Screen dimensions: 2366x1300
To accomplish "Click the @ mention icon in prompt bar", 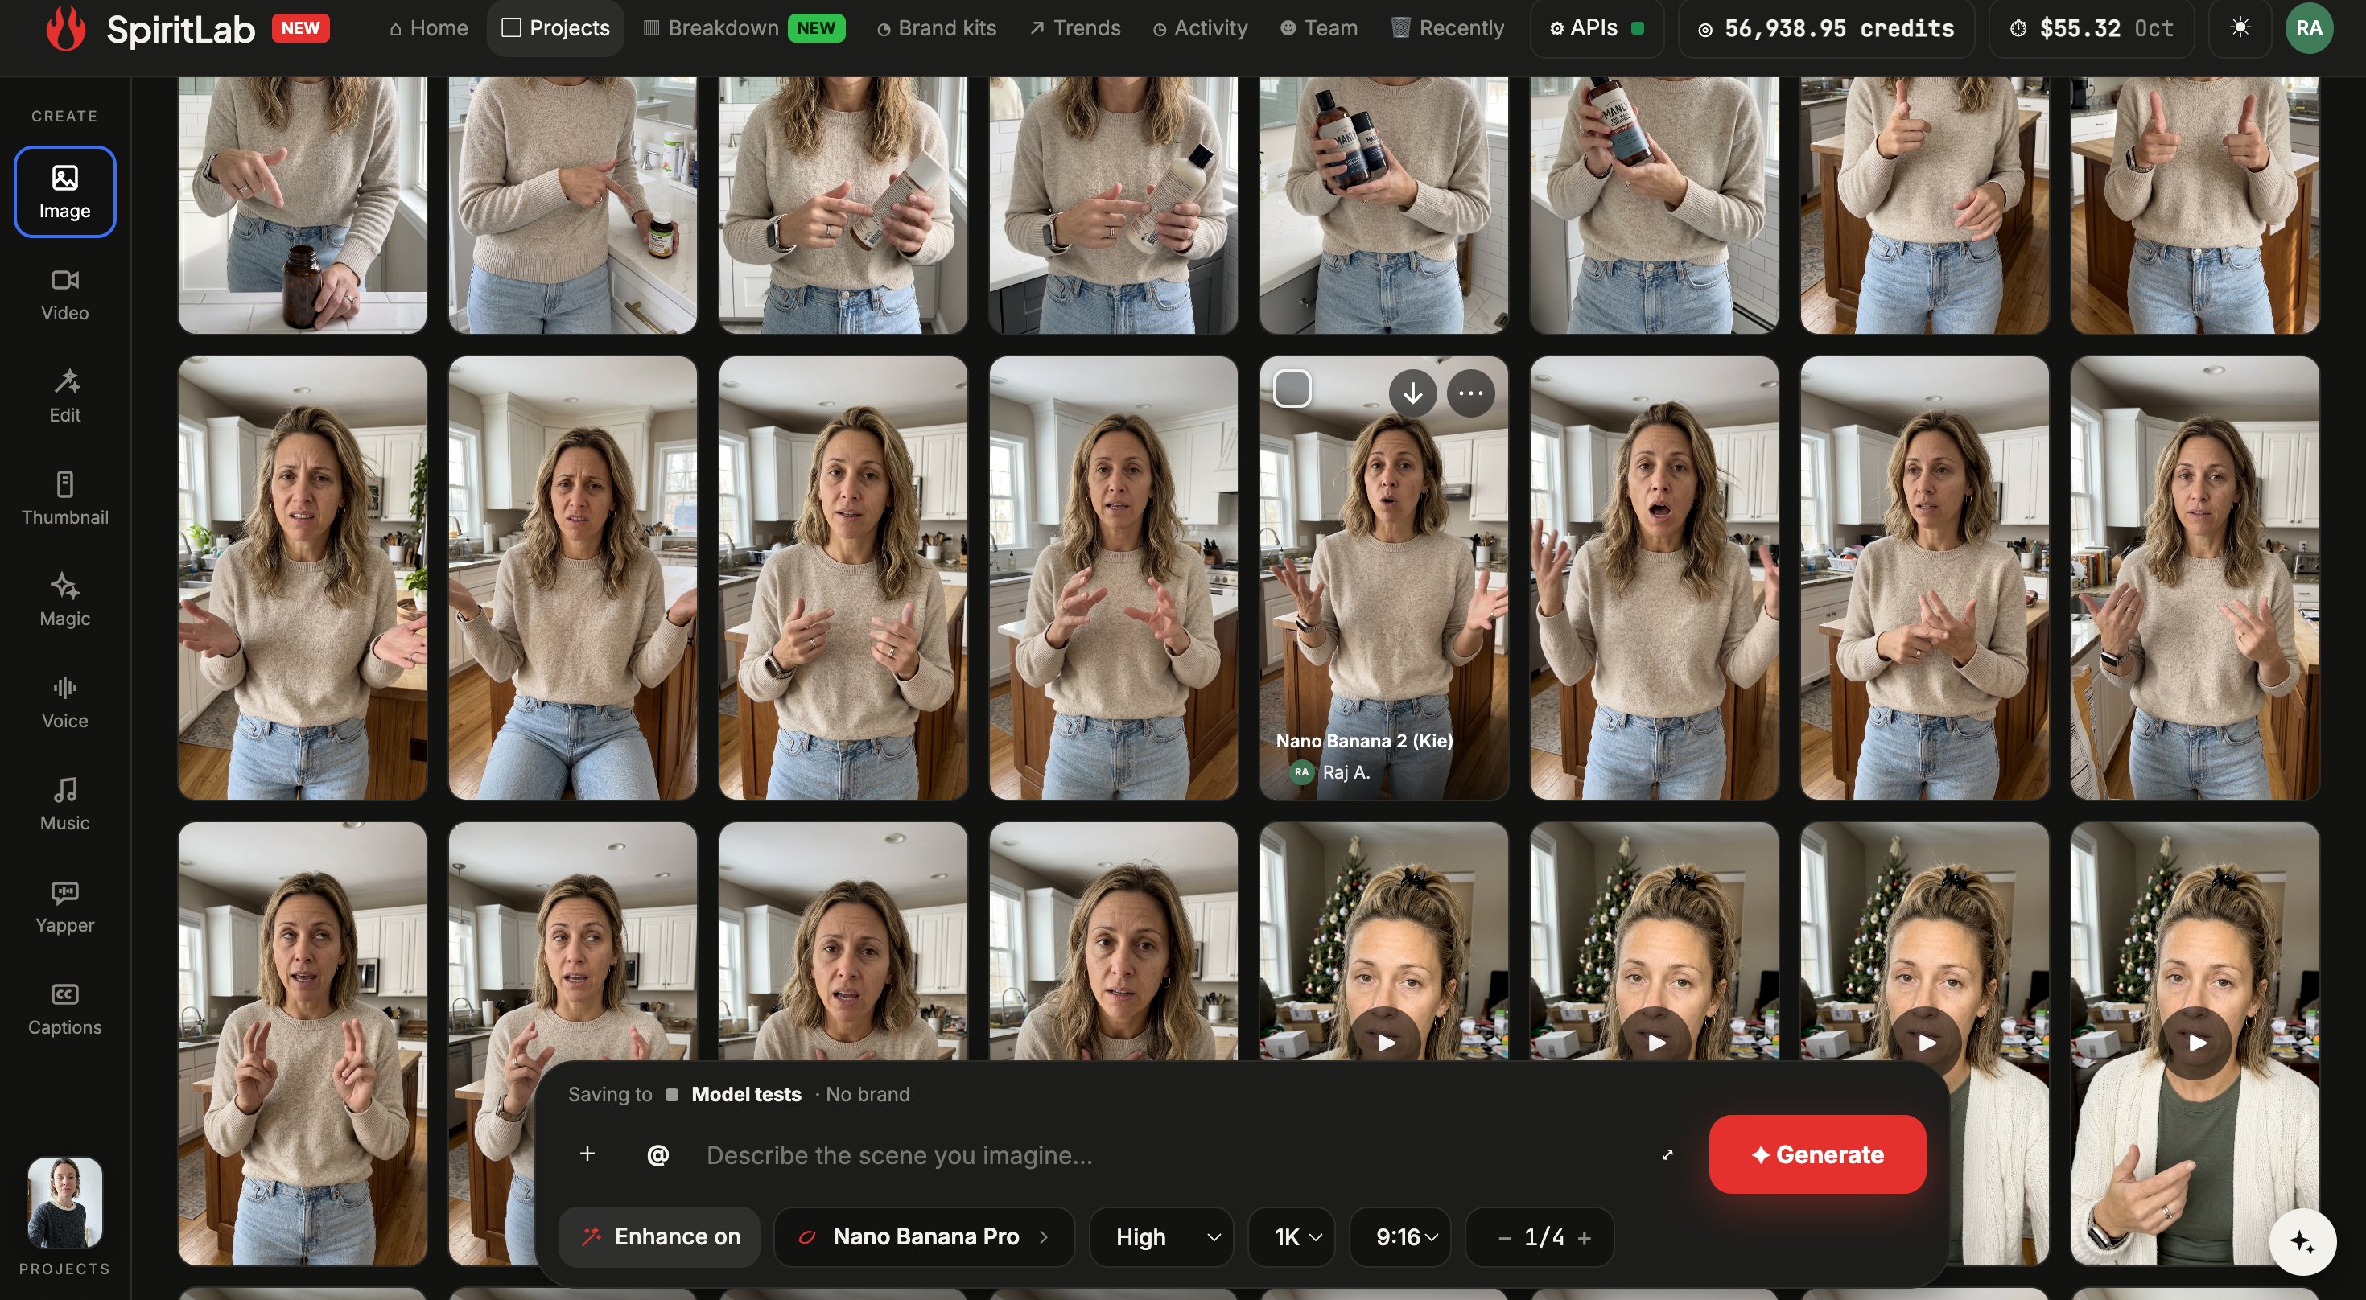I will coord(657,1155).
